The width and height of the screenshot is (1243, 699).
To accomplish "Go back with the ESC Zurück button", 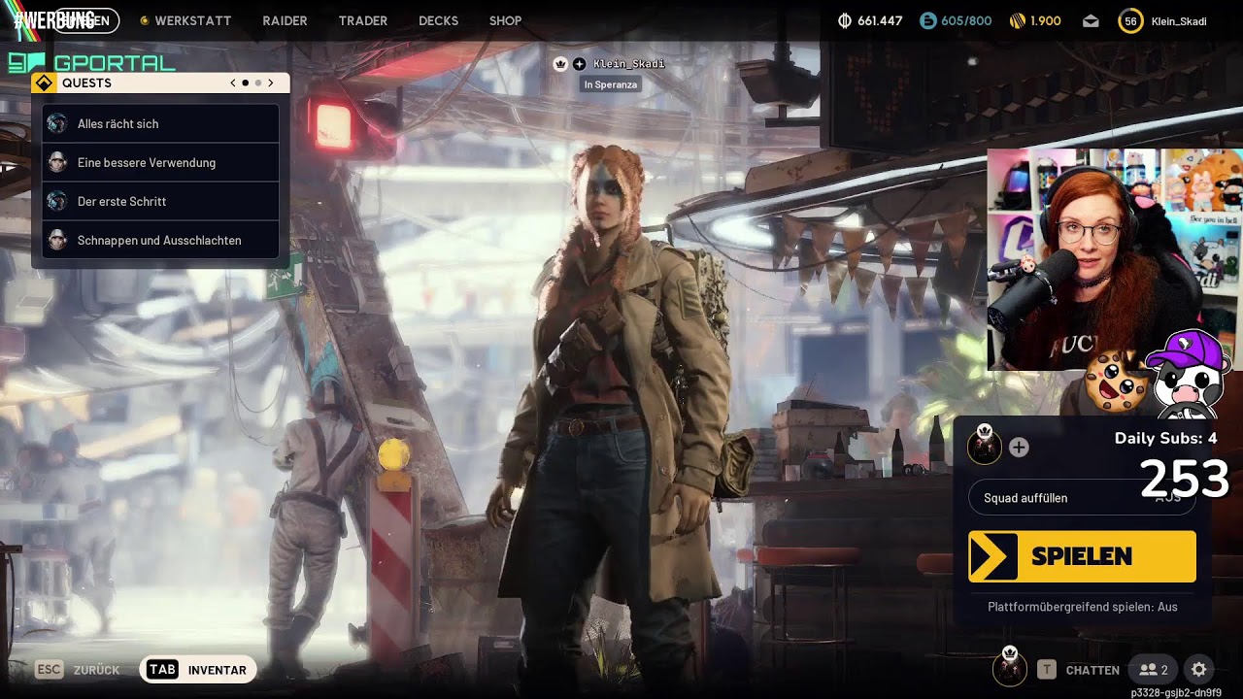I will (78, 670).
